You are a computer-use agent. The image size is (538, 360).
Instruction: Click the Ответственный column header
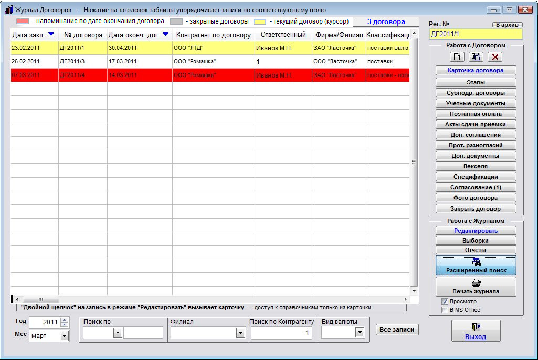[283, 35]
